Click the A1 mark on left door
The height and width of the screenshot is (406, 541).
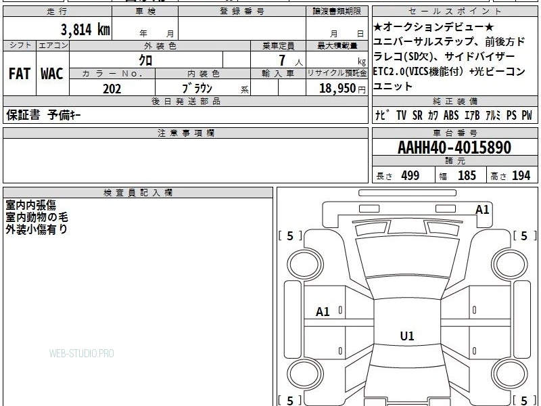(x=323, y=312)
